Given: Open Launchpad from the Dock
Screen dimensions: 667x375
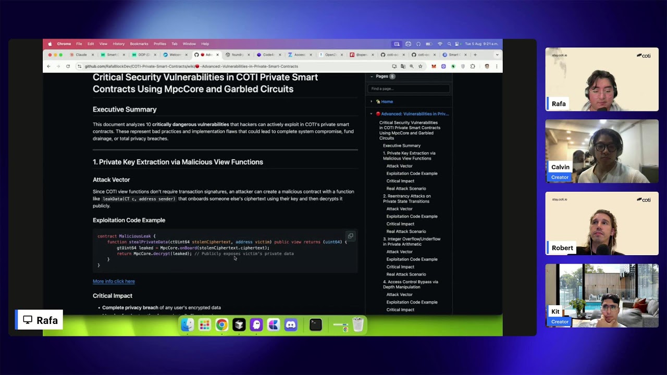Looking at the screenshot, I should click(204, 325).
